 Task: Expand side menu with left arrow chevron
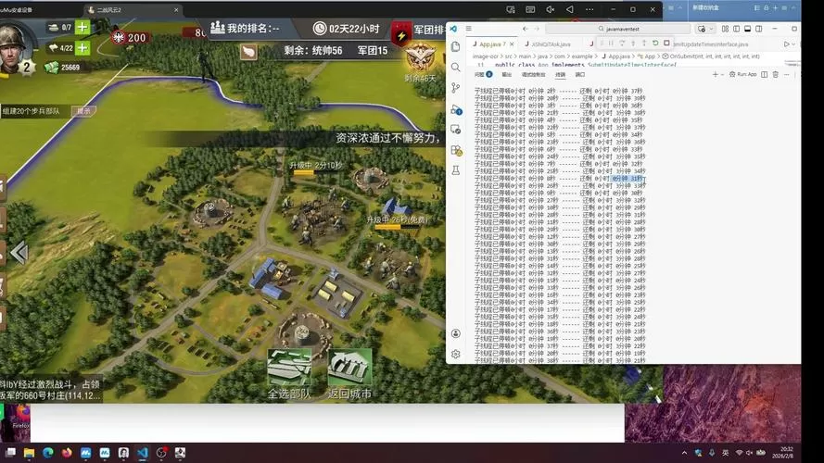point(19,253)
